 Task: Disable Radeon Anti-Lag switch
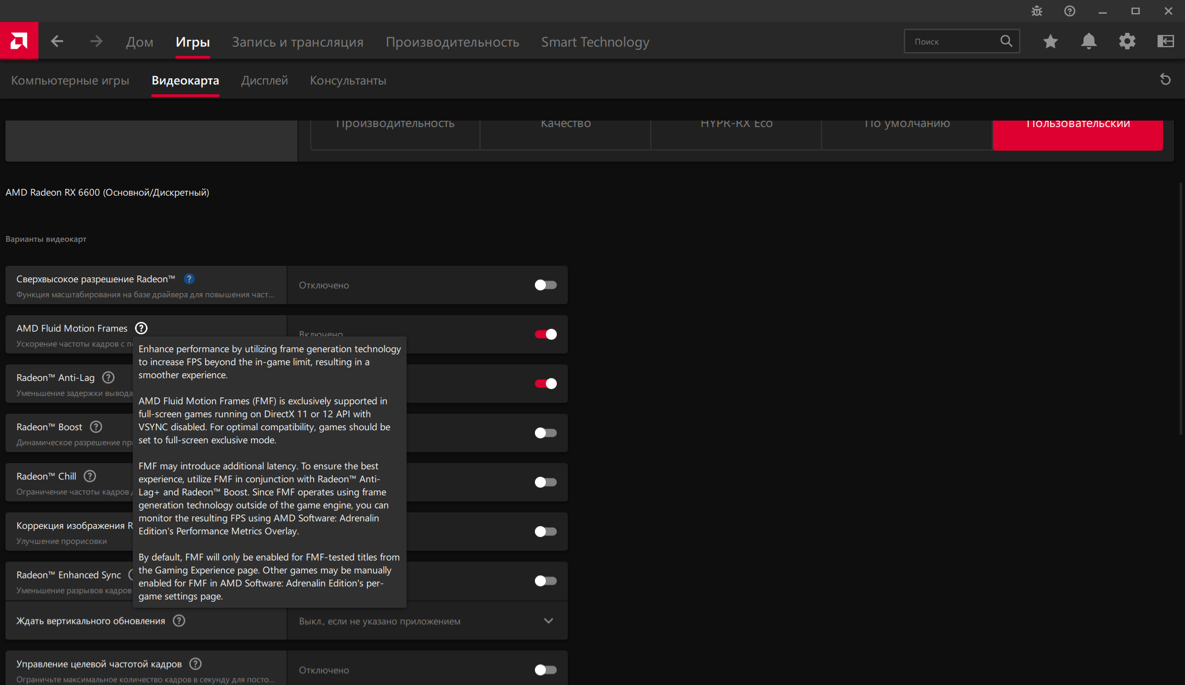545,384
